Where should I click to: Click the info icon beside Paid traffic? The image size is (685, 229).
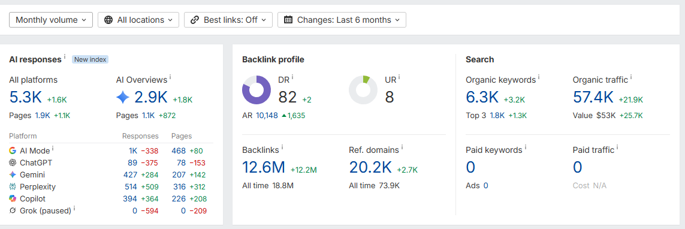pyautogui.click(x=618, y=147)
